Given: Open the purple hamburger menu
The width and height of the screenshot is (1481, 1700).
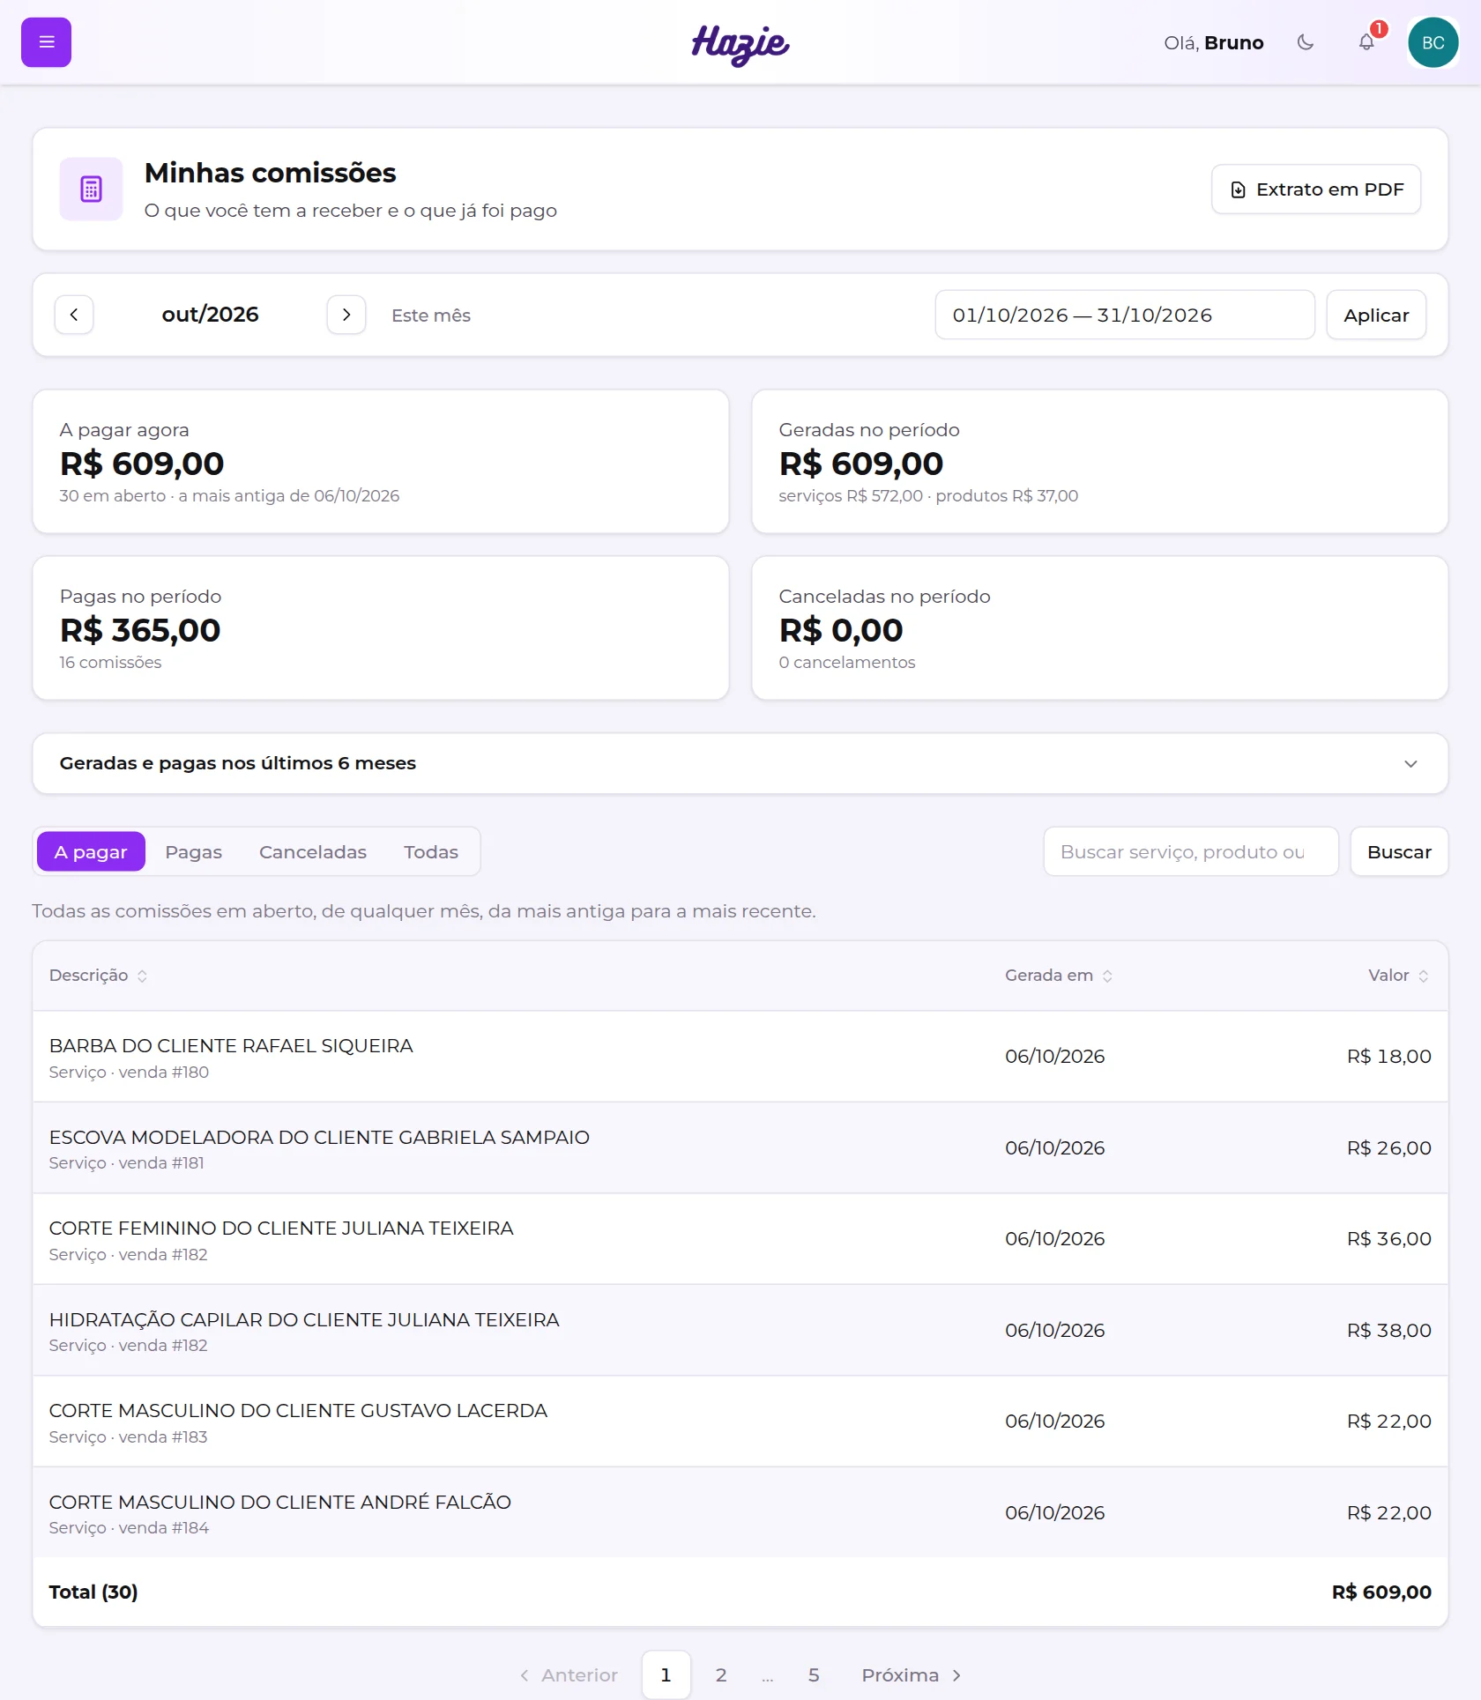Looking at the screenshot, I should [x=46, y=42].
